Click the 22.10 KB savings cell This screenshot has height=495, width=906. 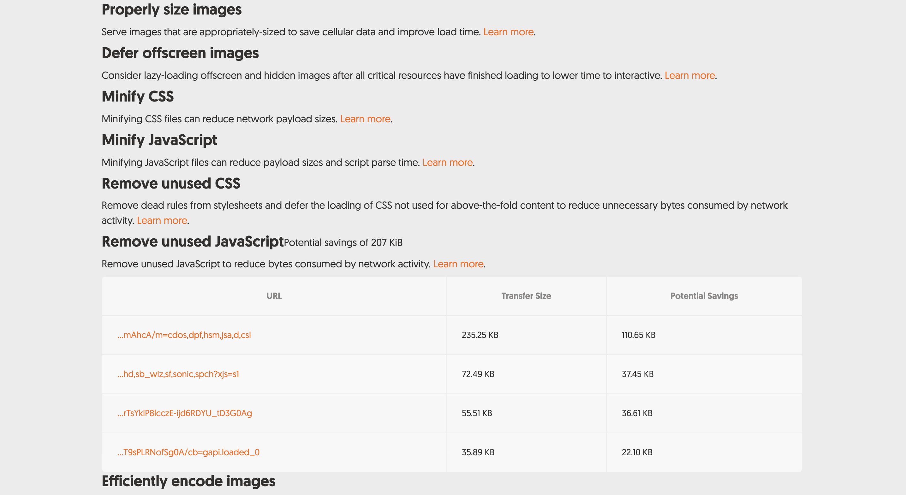637,452
